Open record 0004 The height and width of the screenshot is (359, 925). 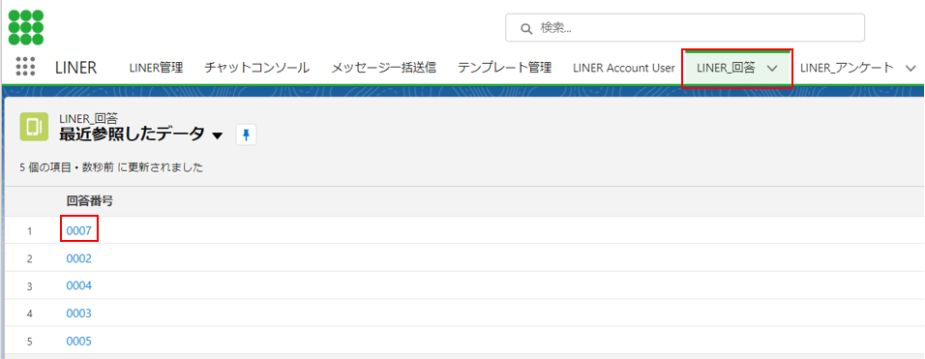coord(79,285)
